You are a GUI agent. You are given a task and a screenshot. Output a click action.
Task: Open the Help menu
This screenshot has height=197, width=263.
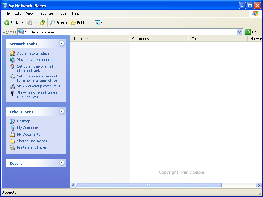tap(76, 13)
